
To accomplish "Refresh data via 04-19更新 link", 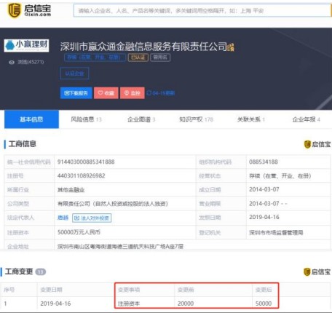I will 161,93.
